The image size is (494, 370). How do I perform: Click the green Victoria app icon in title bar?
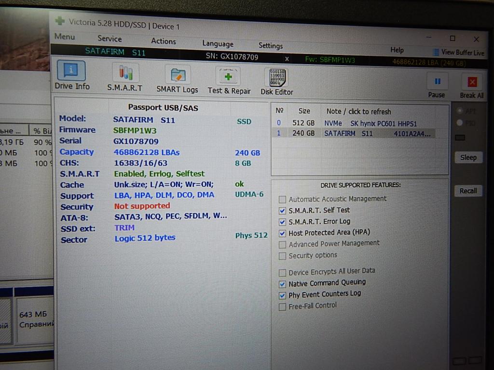(60, 21)
